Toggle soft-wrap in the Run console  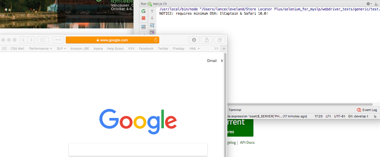[152, 25]
